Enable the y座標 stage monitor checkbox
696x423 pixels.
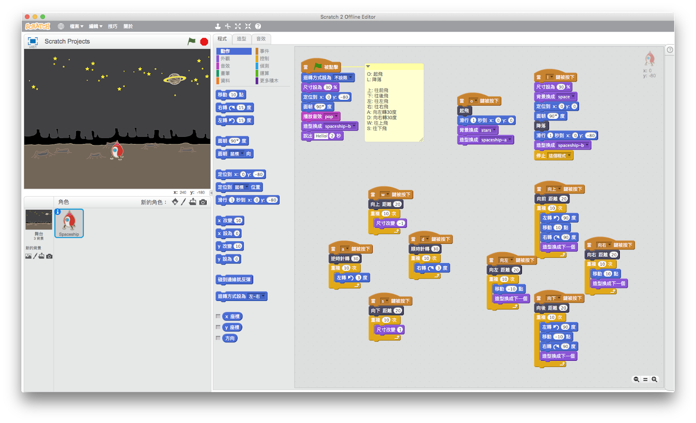tap(218, 327)
